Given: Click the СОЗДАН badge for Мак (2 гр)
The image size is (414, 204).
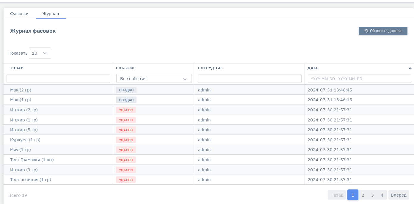Looking at the screenshot, I should click(126, 90).
